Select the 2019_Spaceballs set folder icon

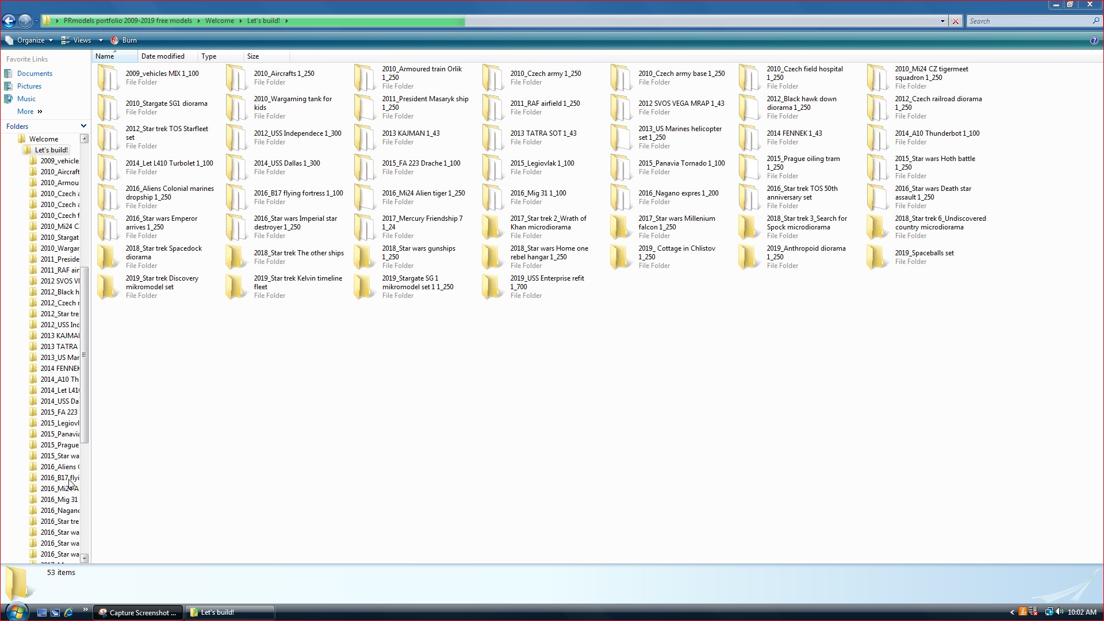[878, 257]
